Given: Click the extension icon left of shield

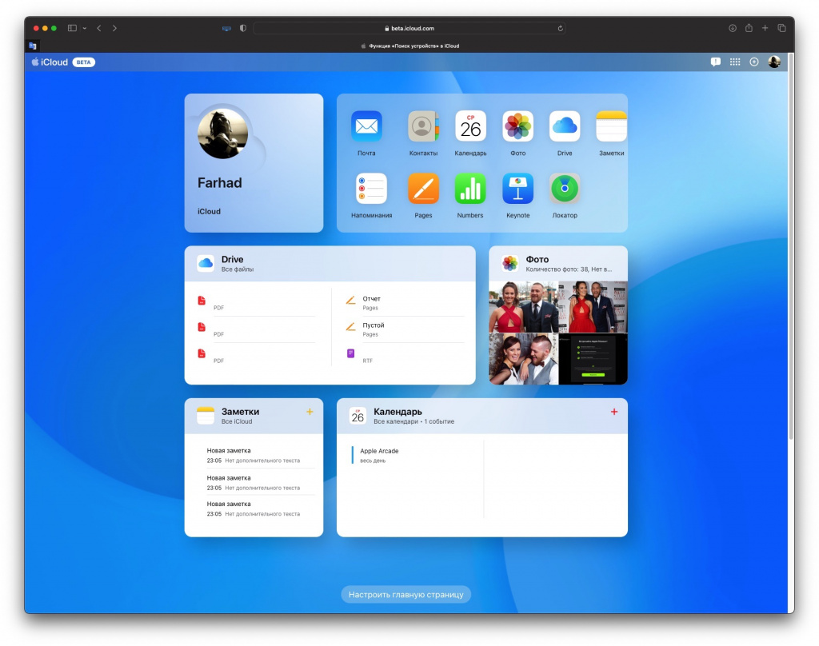Looking at the screenshot, I should [x=226, y=28].
